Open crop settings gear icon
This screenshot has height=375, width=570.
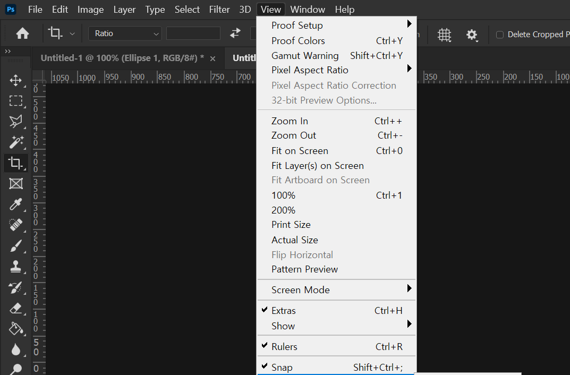pos(472,35)
